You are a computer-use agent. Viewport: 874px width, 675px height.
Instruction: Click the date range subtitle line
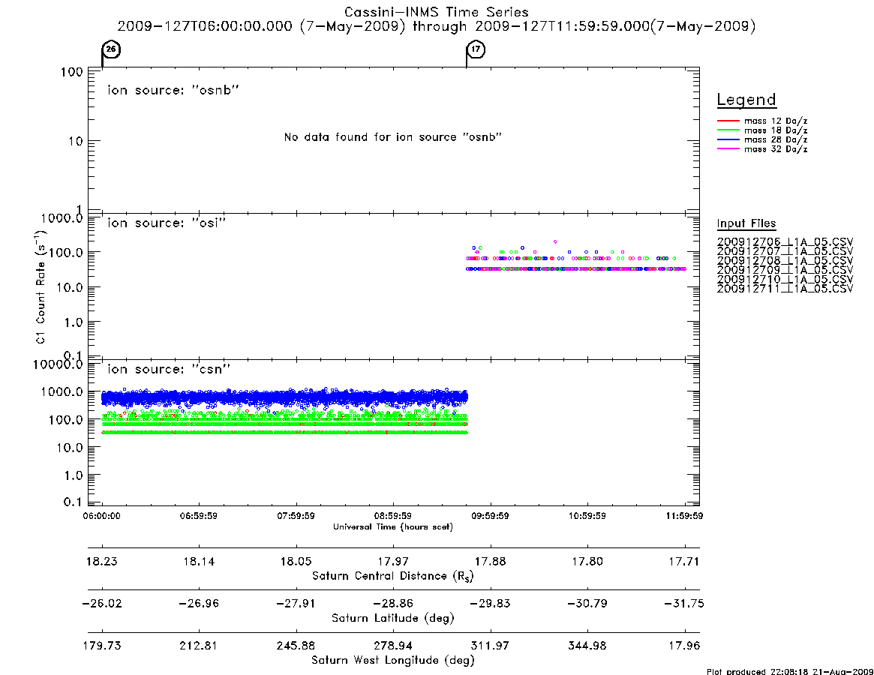[437, 26]
